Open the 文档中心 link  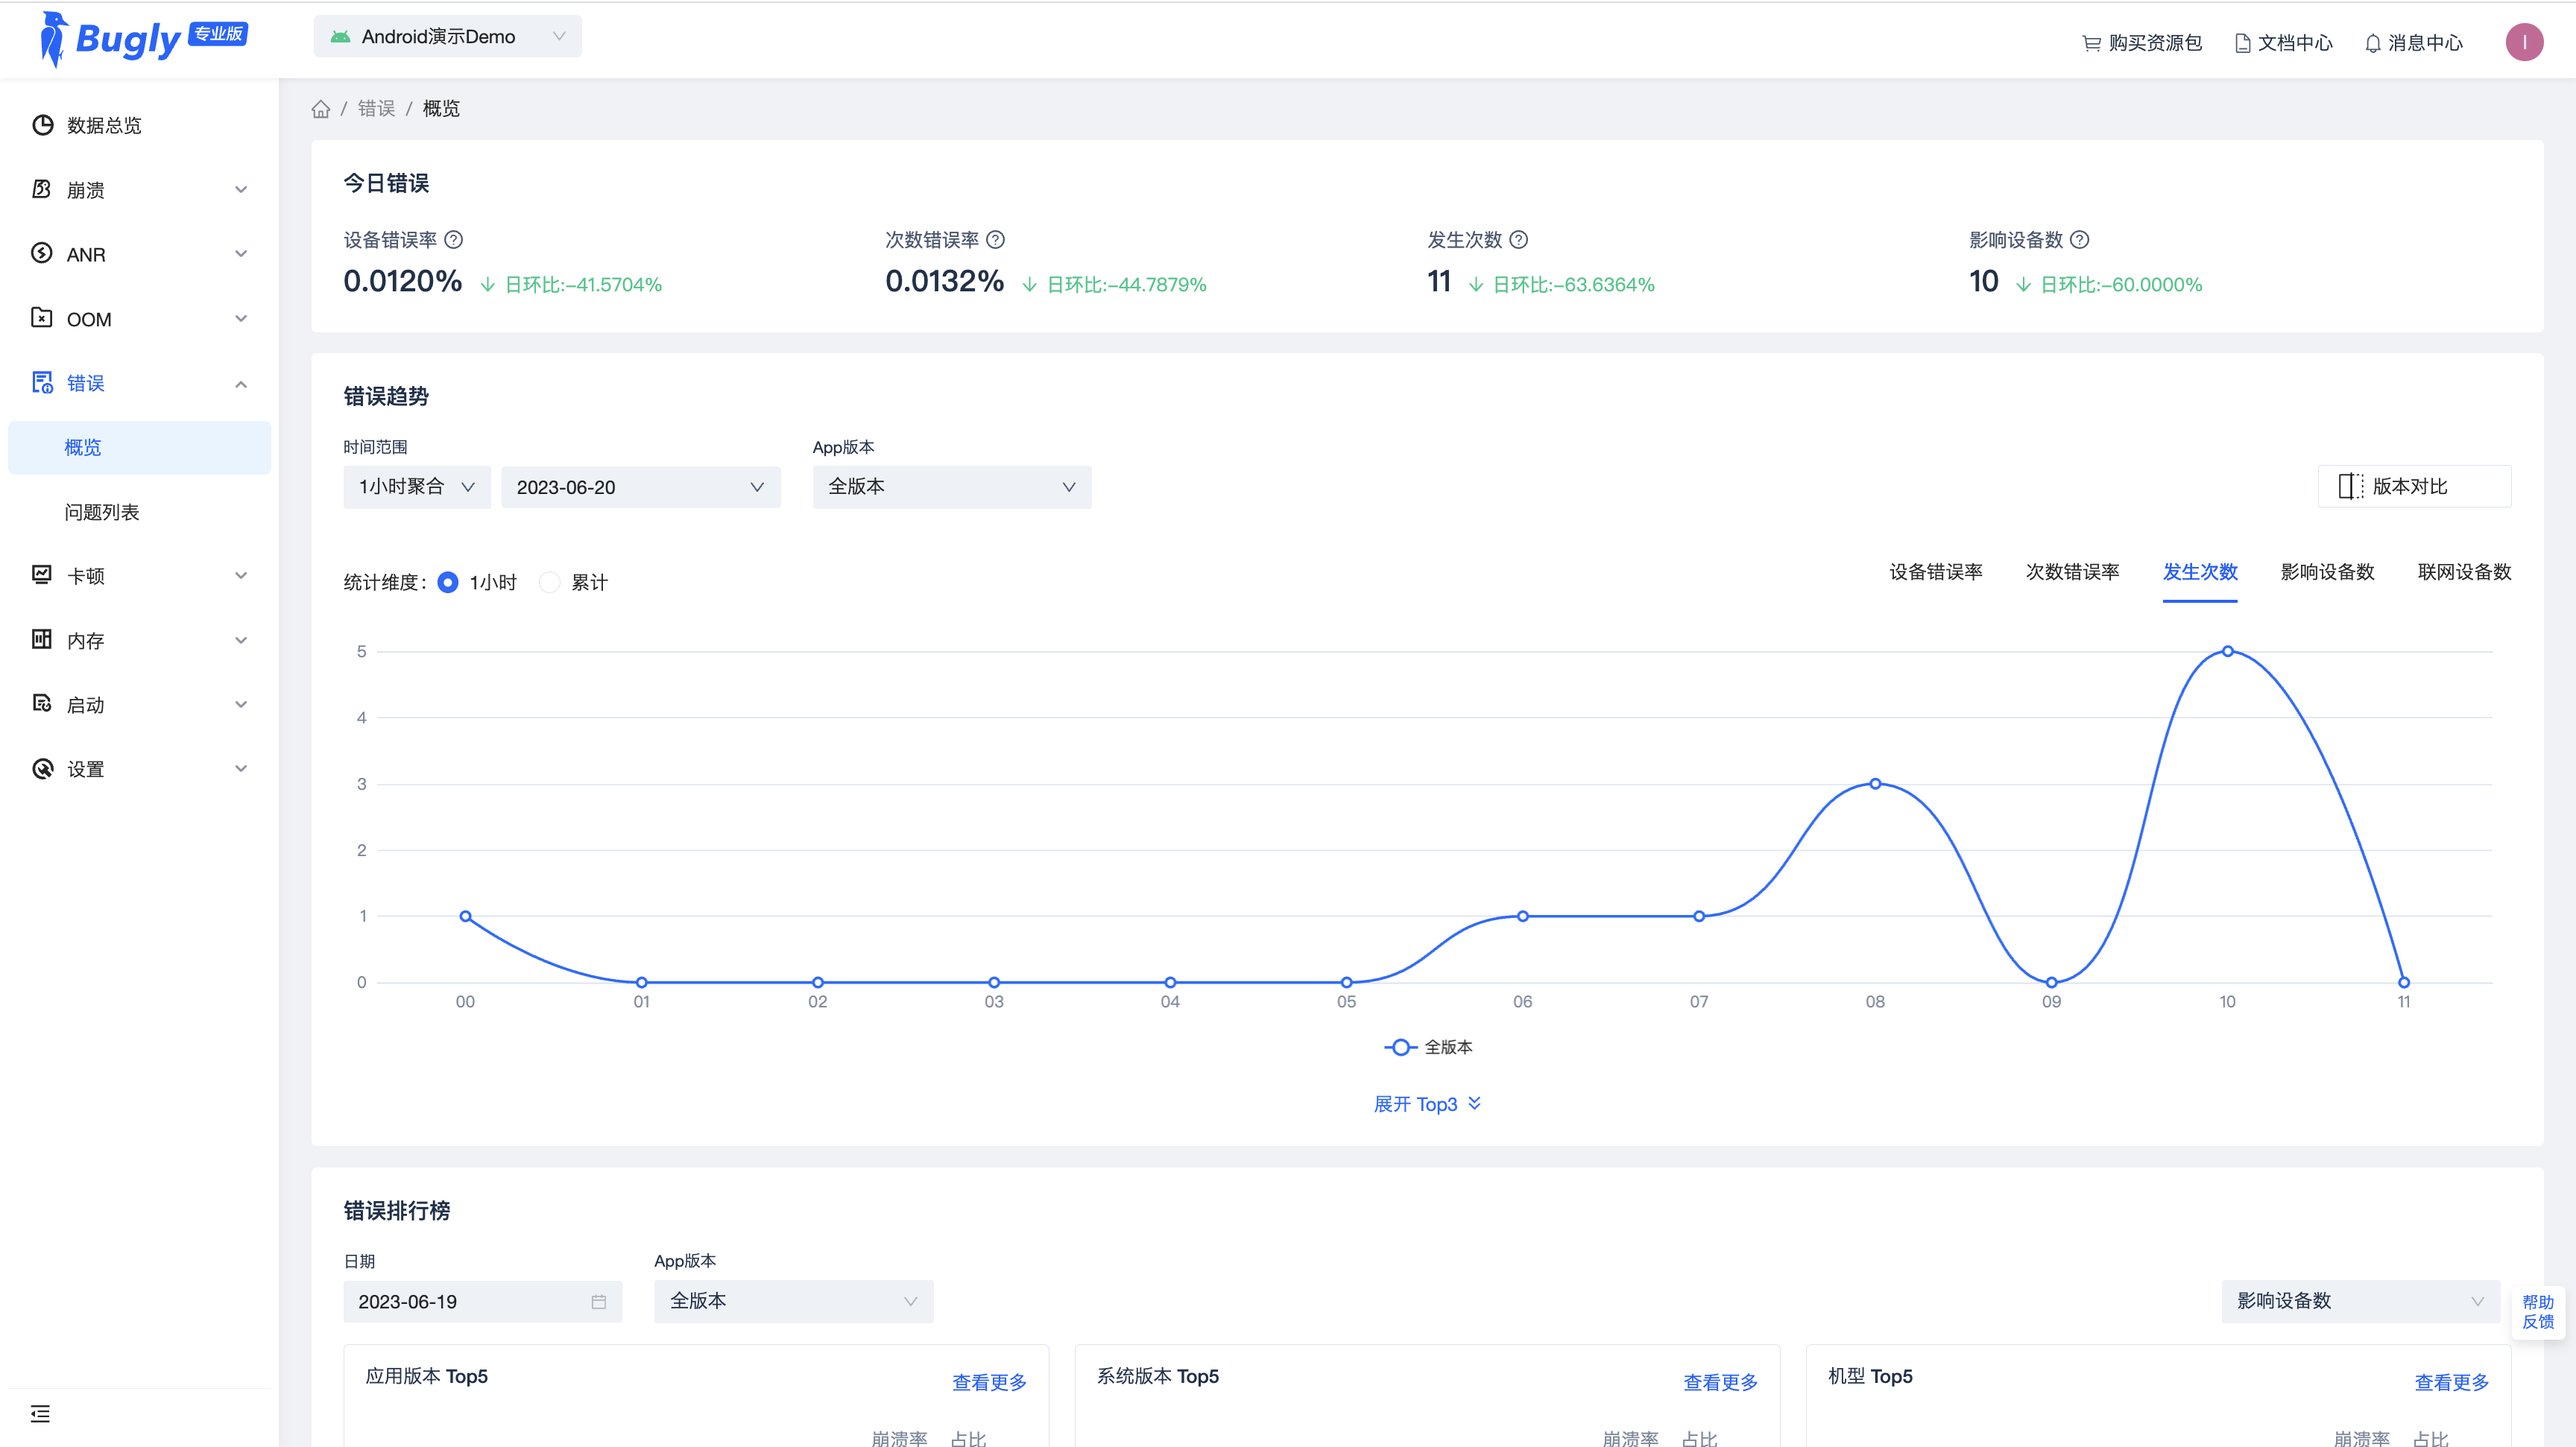pos(2283,43)
